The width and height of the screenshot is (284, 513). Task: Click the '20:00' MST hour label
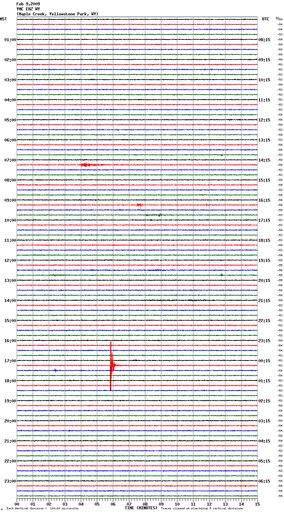[x=10, y=421]
